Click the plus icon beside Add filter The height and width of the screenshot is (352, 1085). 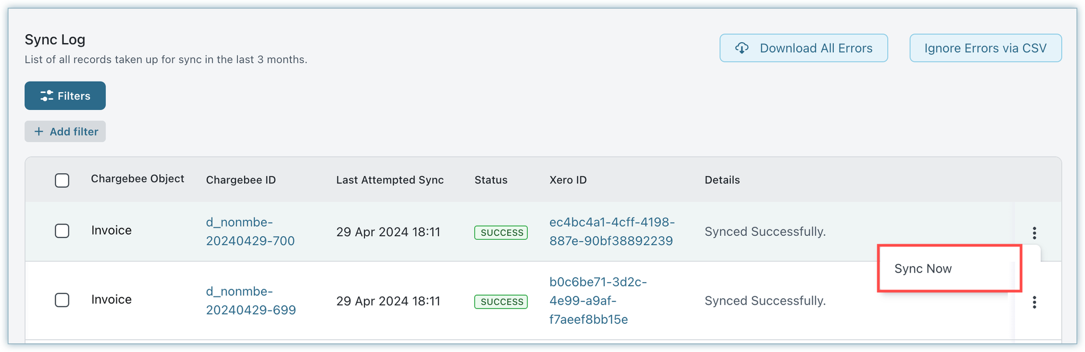[x=39, y=132]
